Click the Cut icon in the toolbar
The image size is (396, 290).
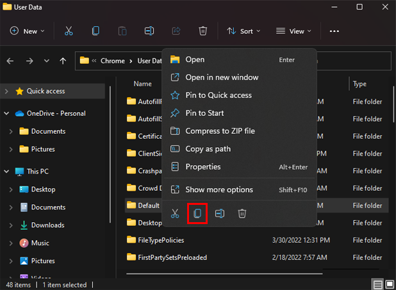pos(67,31)
